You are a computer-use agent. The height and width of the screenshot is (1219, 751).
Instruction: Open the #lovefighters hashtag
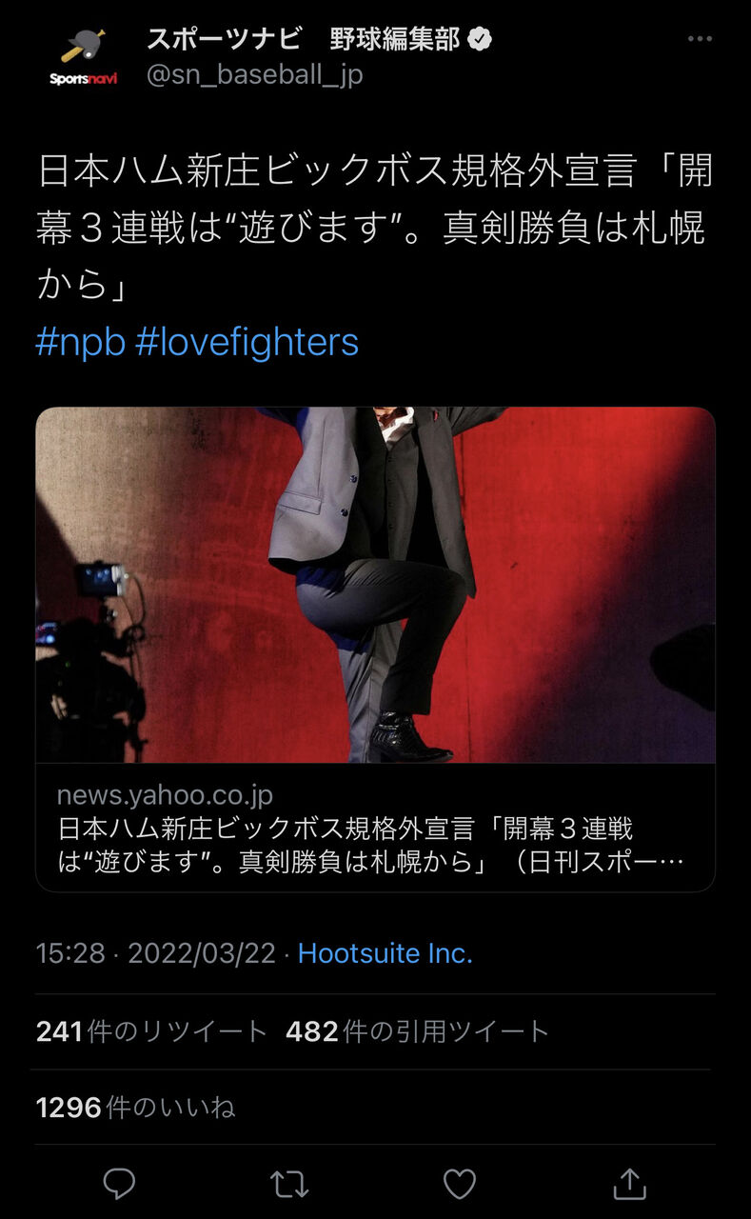pyautogui.click(x=247, y=341)
